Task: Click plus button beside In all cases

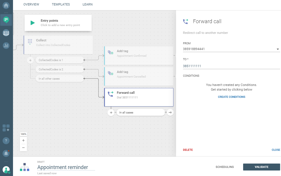Action: [x=111, y=112]
